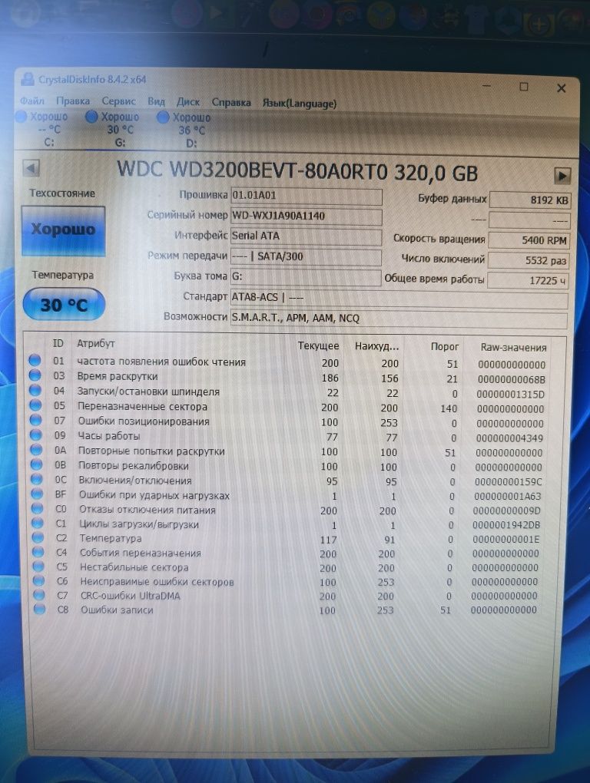Click raw value 00000001315D
The width and height of the screenshot is (590, 783).
tap(510, 395)
